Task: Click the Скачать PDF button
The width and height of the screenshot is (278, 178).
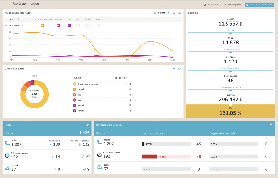Action: click(211, 5)
